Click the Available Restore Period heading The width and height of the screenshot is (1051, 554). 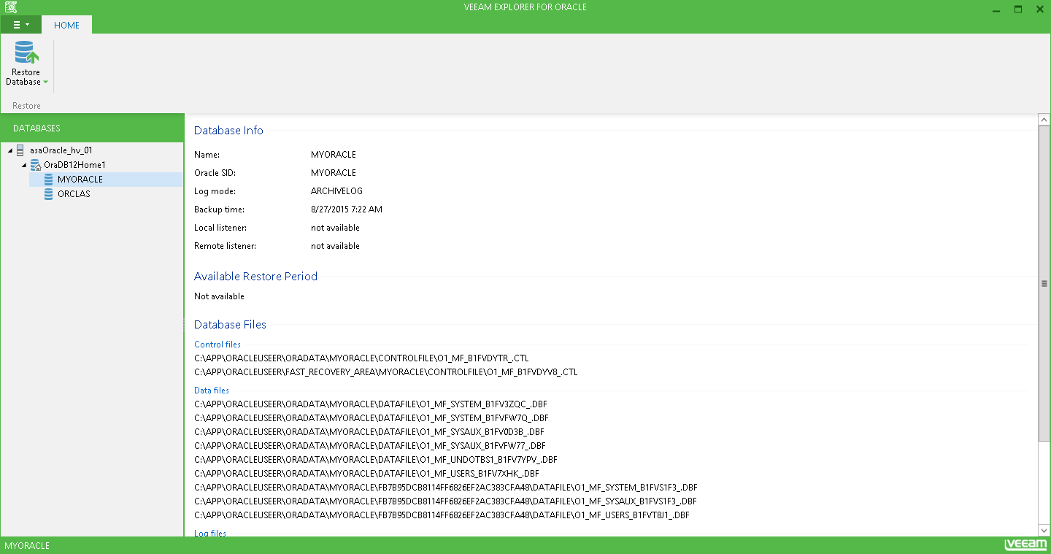click(255, 277)
